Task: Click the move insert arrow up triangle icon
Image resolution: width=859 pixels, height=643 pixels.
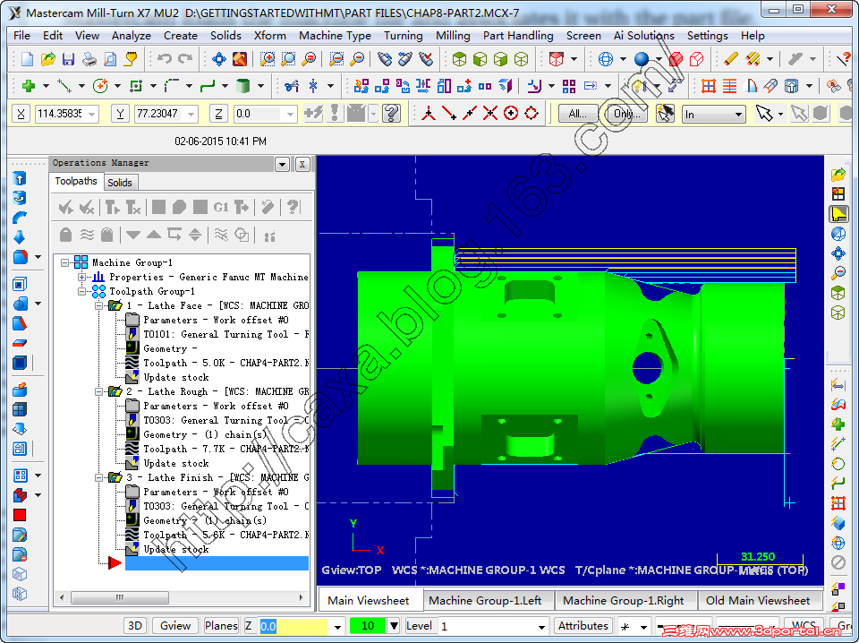Action: pos(154,236)
